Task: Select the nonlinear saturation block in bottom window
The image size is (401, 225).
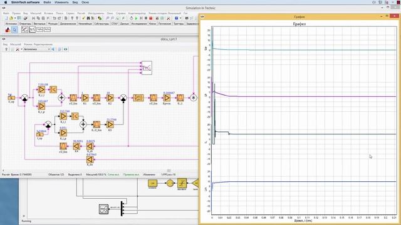Action: (x=182, y=183)
